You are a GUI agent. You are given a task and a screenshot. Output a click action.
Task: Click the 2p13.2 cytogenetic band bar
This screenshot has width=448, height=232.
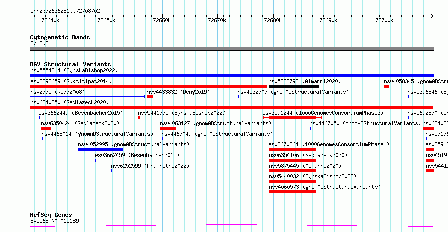point(232,49)
